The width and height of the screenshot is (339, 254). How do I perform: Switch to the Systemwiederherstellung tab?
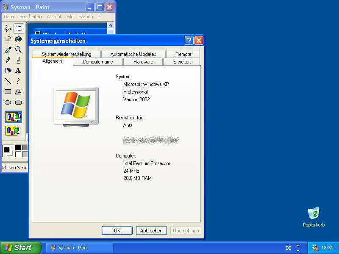click(67, 54)
